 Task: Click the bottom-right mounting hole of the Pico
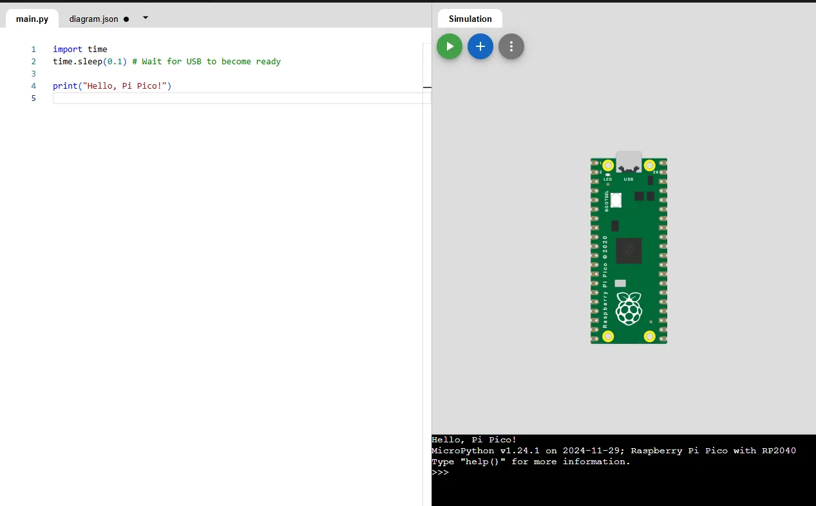tap(650, 336)
